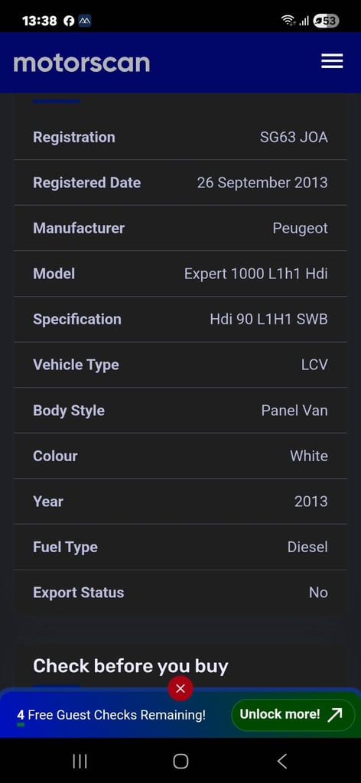This screenshot has height=783, width=361.
Task: Dismiss the guest checks banner
Action: tap(180, 689)
